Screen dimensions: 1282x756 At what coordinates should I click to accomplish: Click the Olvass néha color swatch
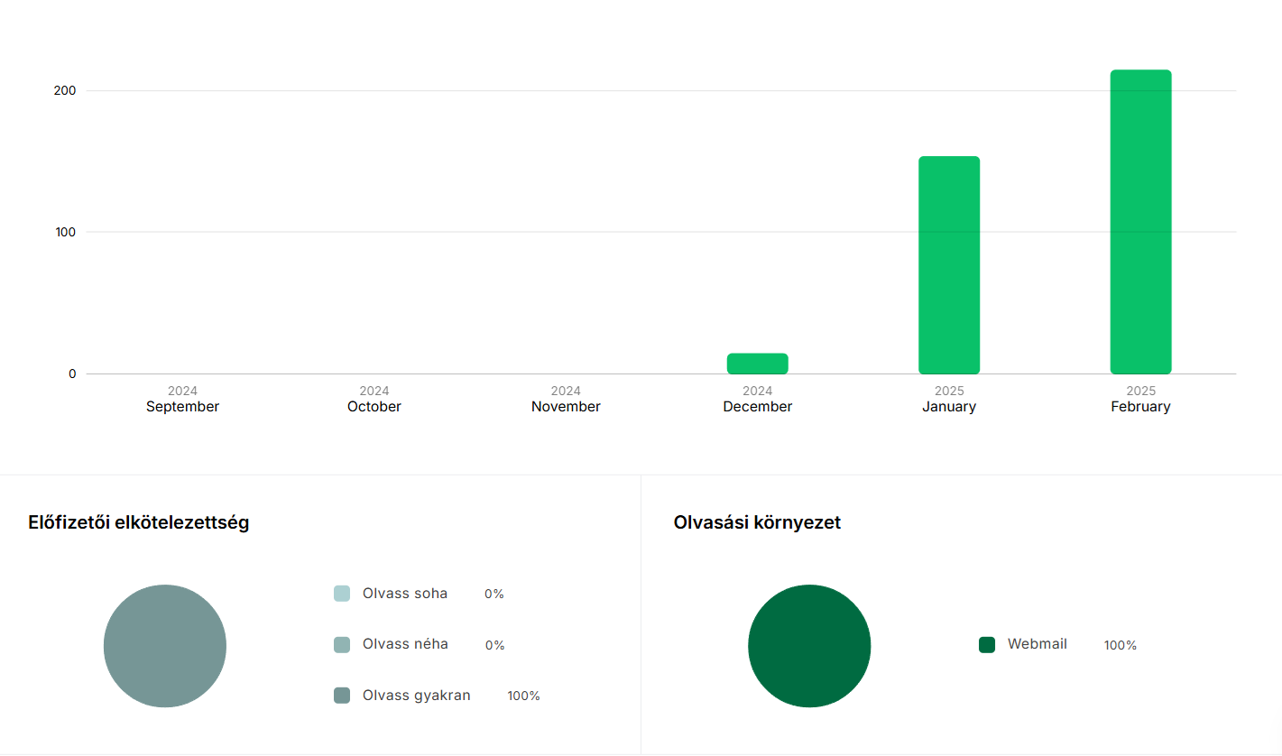pyautogui.click(x=342, y=645)
